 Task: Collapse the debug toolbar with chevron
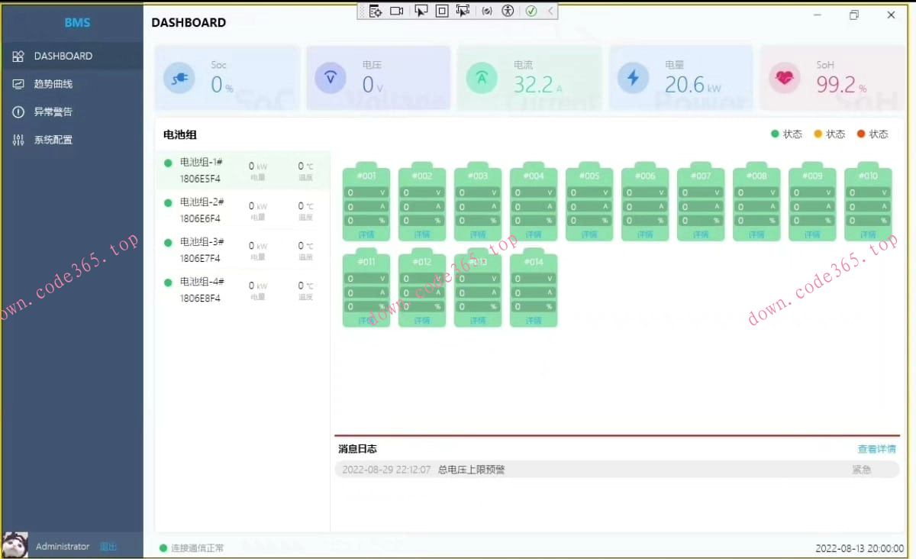coord(550,11)
